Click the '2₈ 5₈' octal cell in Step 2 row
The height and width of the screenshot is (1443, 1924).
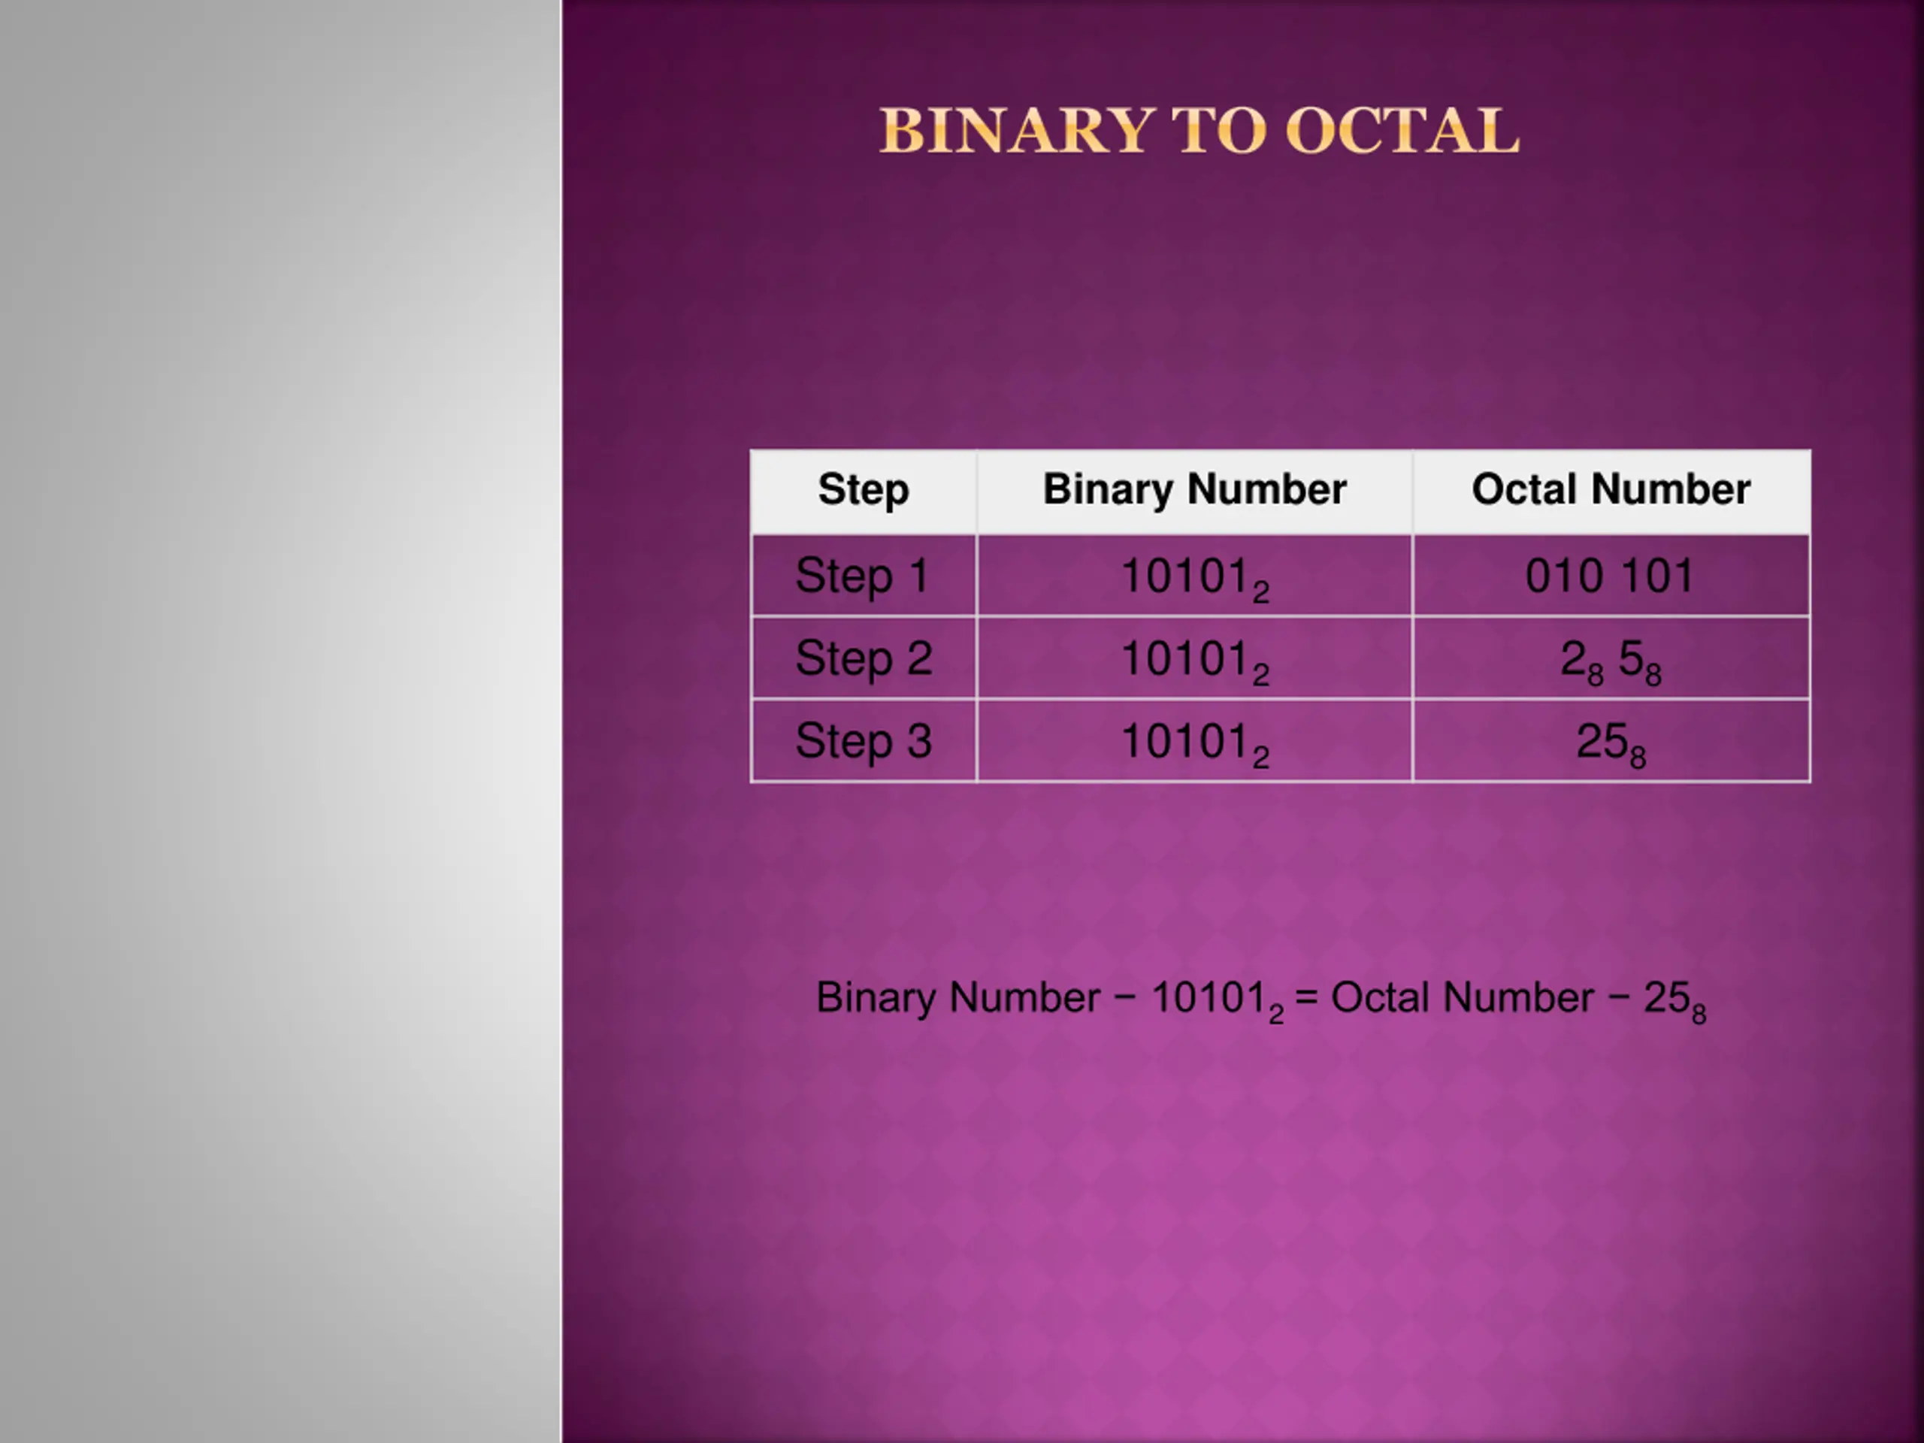1611,658
